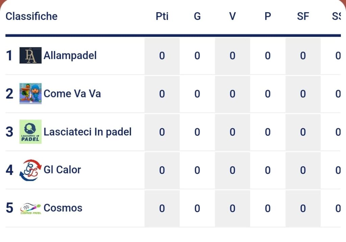Image resolution: width=346 pixels, height=242 pixels.
Task: Sort by the V column header
Action: pos(232,16)
